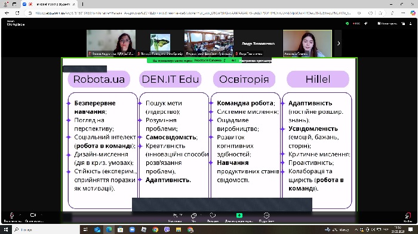This screenshot has width=418, height=234.
Task: Favorite this page with star icon
Action: [x=381, y=13]
